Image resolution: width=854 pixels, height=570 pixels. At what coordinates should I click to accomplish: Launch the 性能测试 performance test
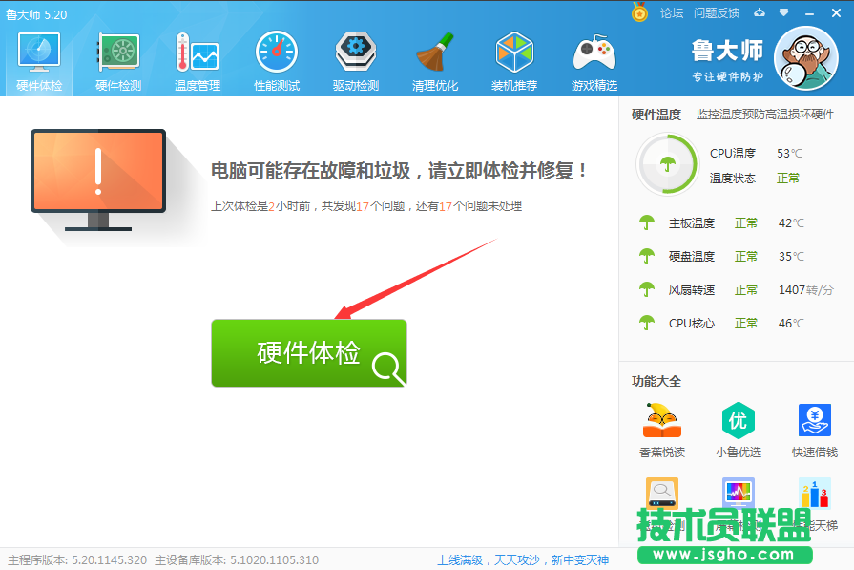[277, 57]
